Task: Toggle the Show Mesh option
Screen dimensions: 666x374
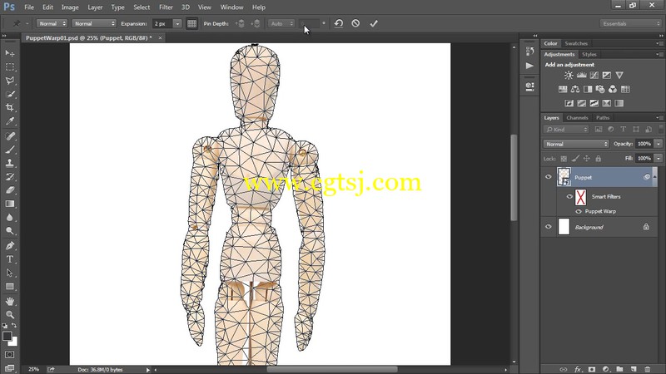Action: (192, 24)
